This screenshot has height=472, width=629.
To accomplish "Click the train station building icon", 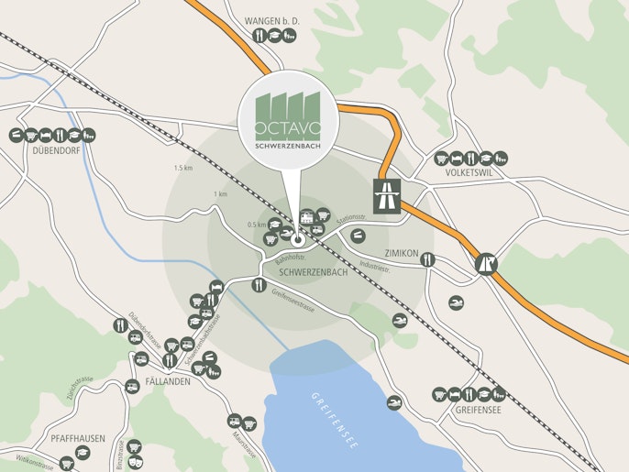I will [x=307, y=217].
